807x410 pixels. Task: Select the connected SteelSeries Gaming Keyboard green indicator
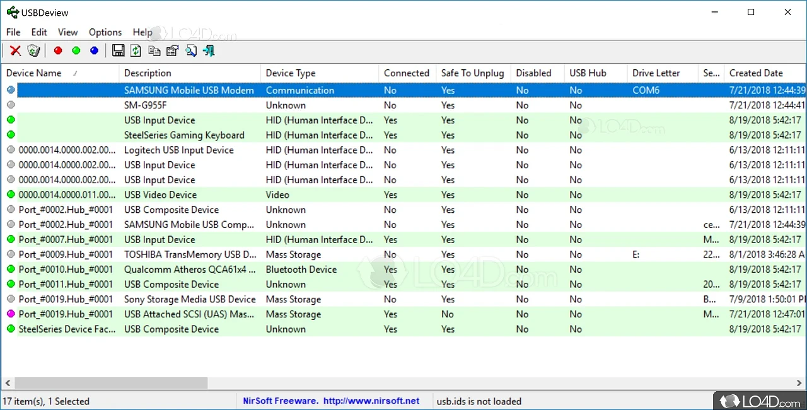(11, 135)
